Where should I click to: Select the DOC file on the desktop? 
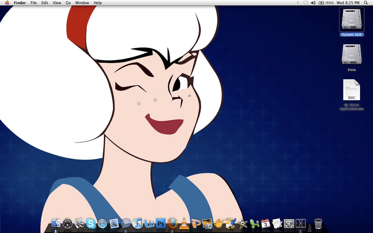pyautogui.click(x=352, y=90)
